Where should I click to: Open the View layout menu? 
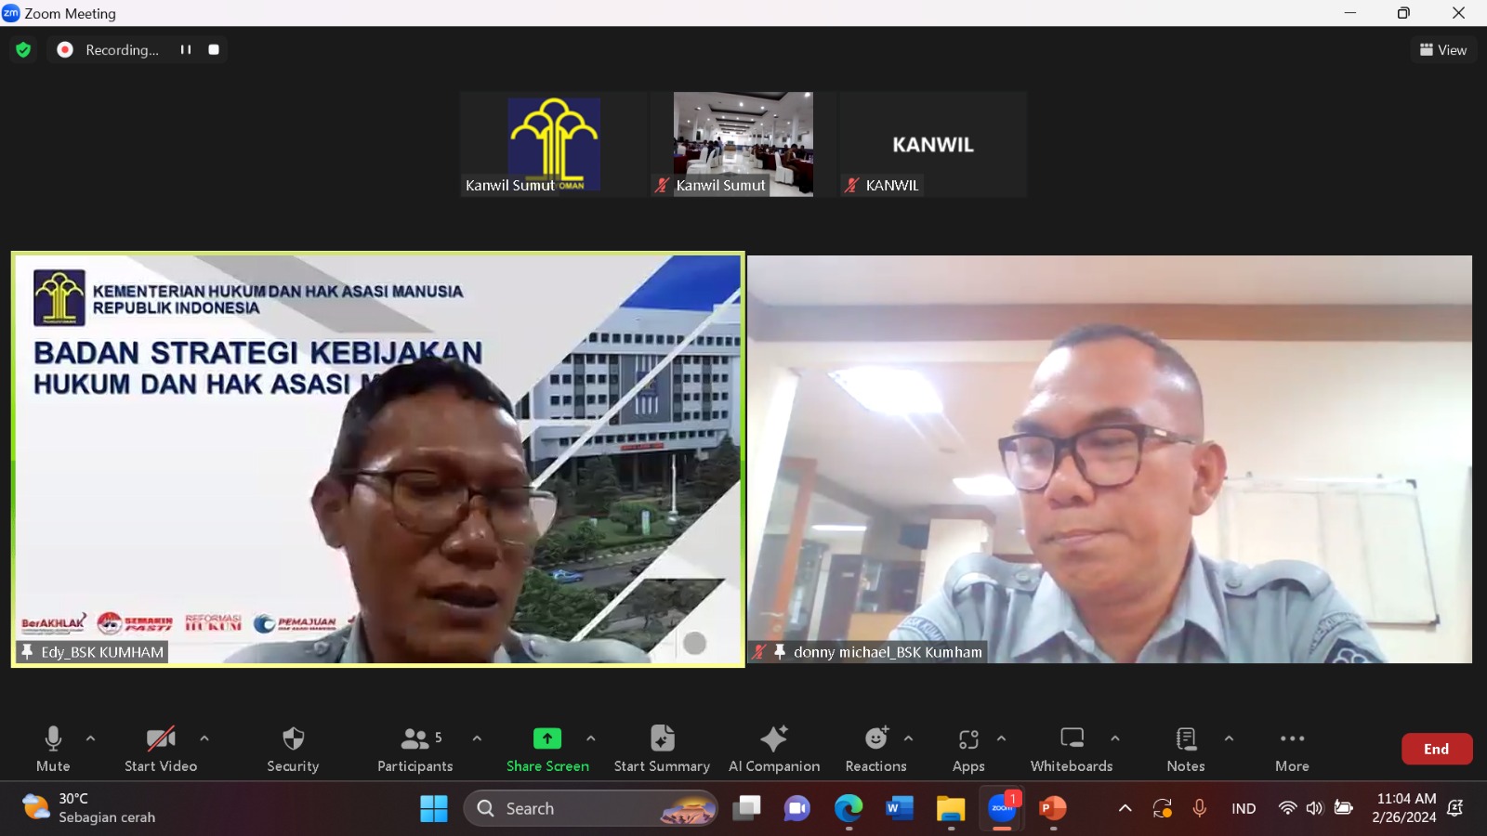pos(1443,50)
